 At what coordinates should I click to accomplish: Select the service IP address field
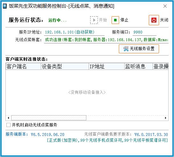pos(74,32)
